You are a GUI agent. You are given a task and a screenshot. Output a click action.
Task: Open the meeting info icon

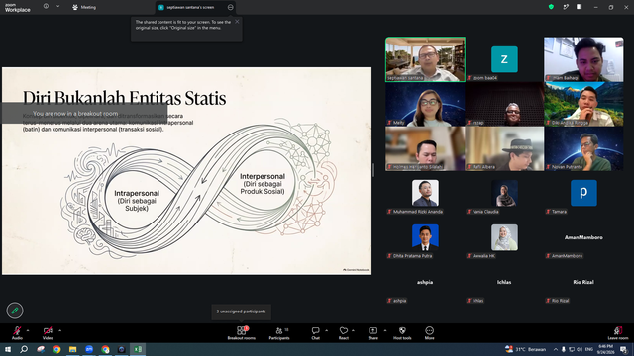click(46, 7)
